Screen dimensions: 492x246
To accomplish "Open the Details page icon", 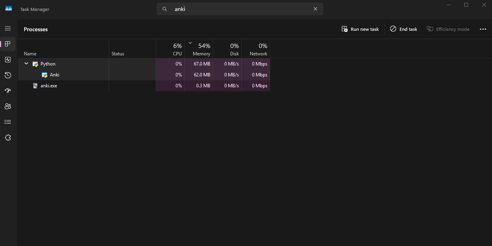I will pyautogui.click(x=7, y=122).
